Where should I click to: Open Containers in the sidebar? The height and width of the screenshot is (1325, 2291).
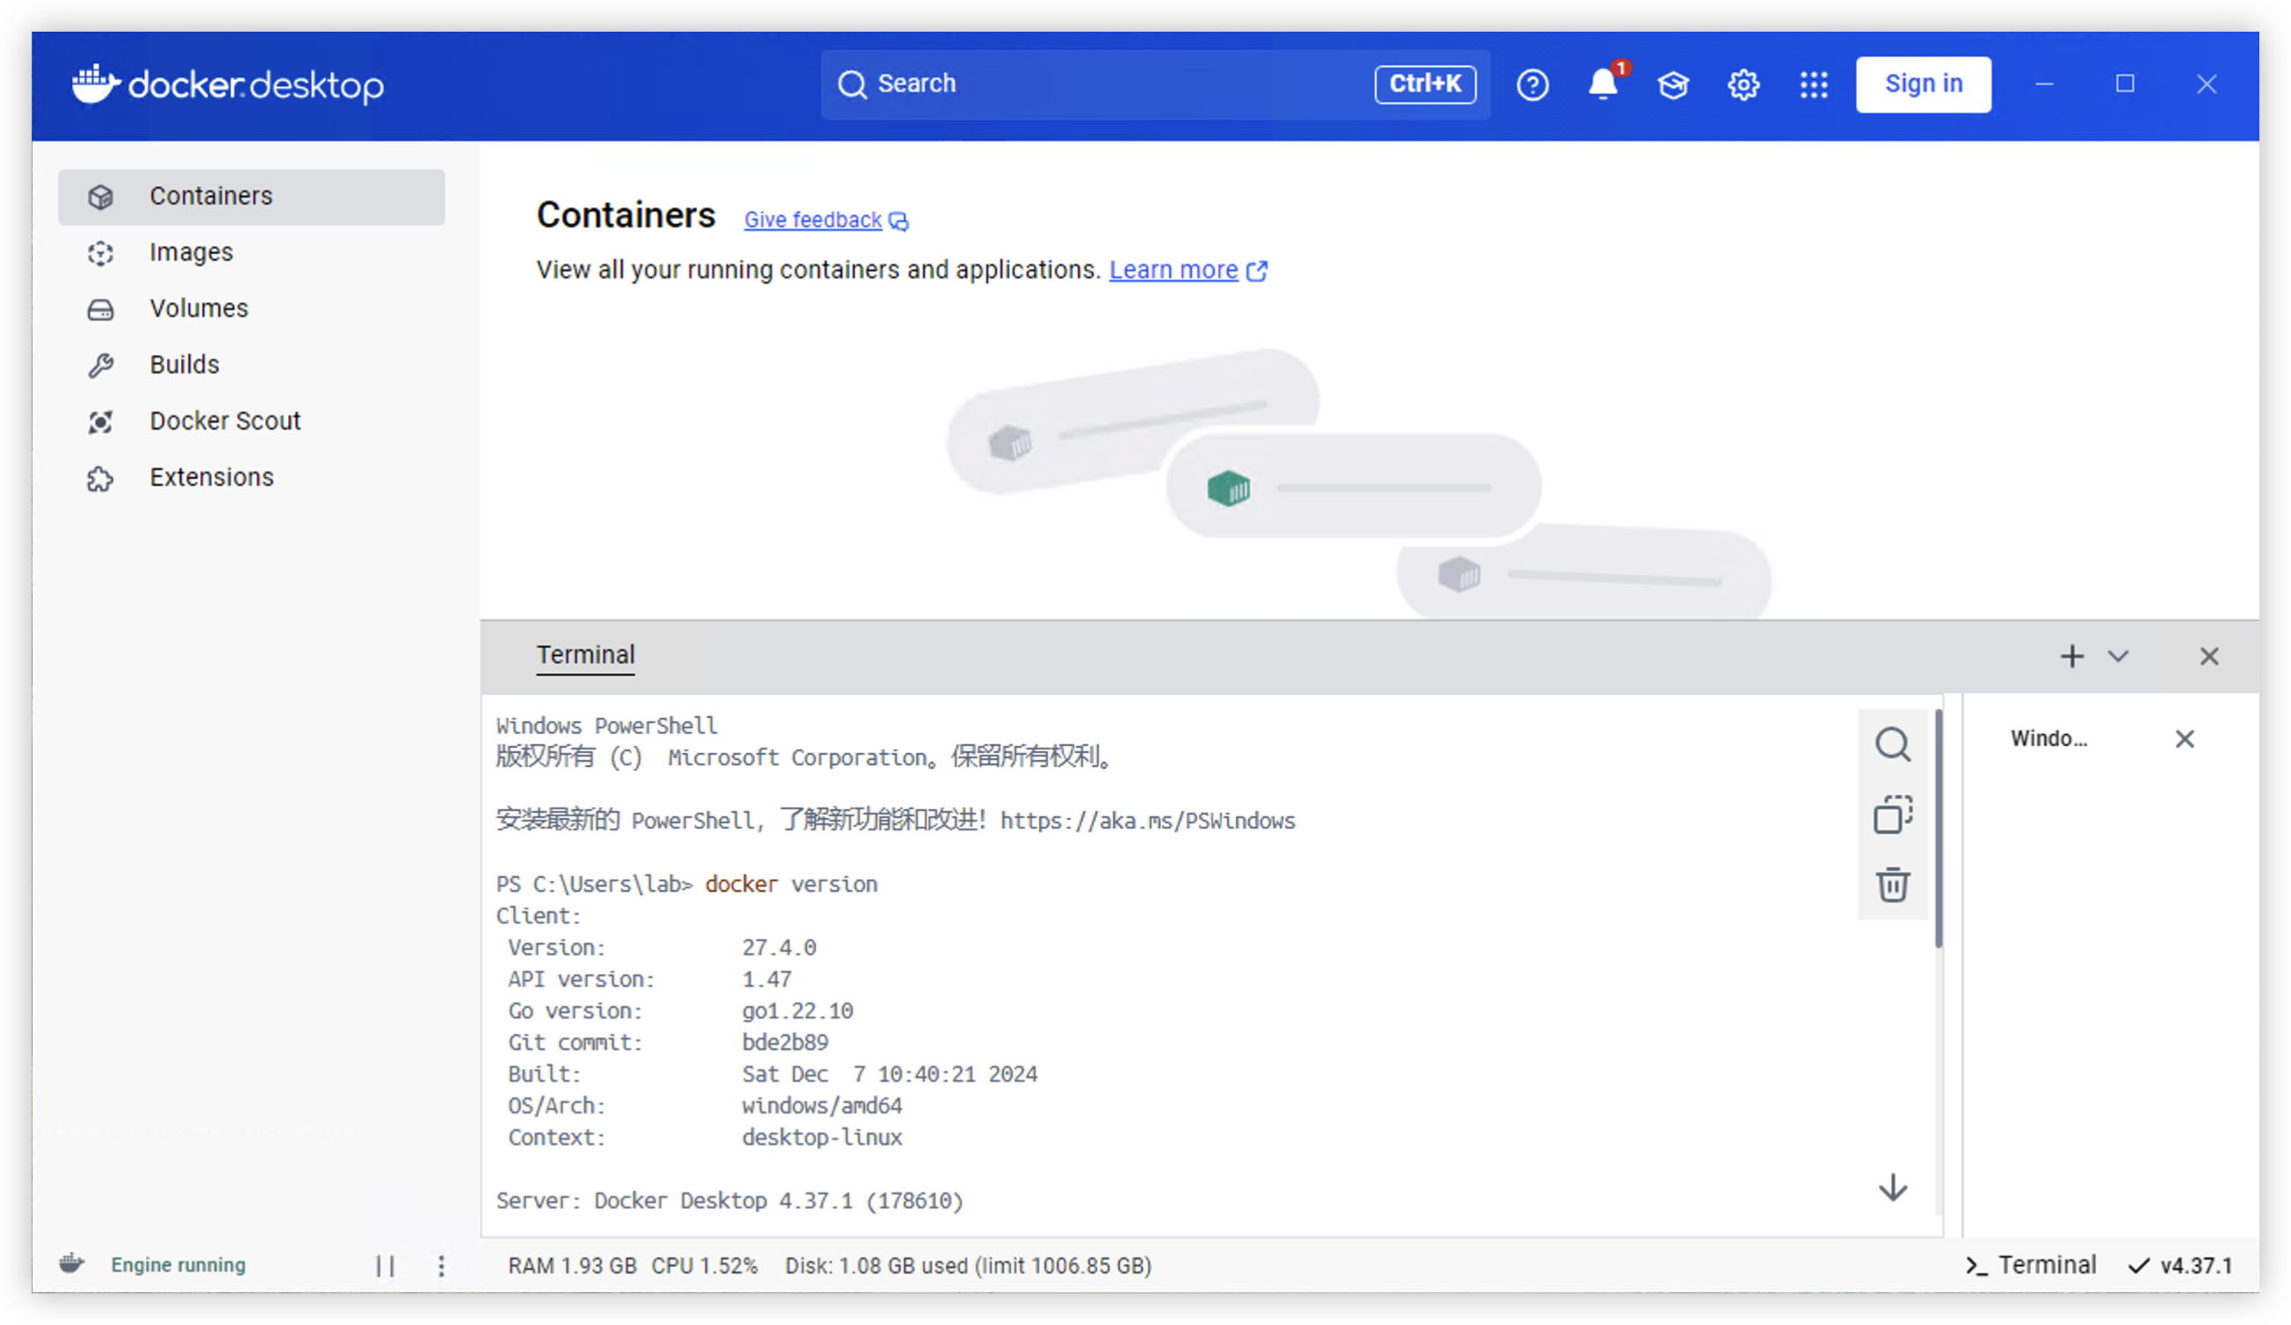pyautogui.click(x=252, y=197)
